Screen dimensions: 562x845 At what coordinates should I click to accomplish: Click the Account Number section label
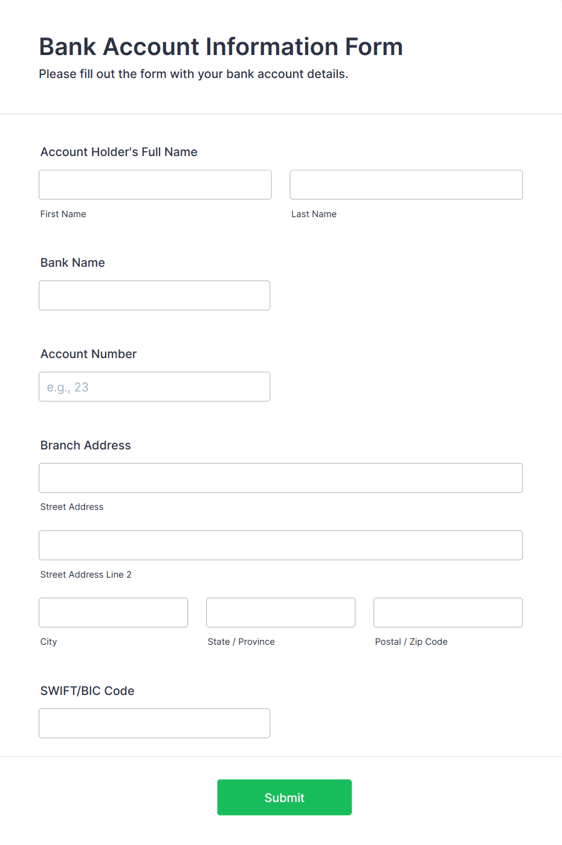pos(88,354)
